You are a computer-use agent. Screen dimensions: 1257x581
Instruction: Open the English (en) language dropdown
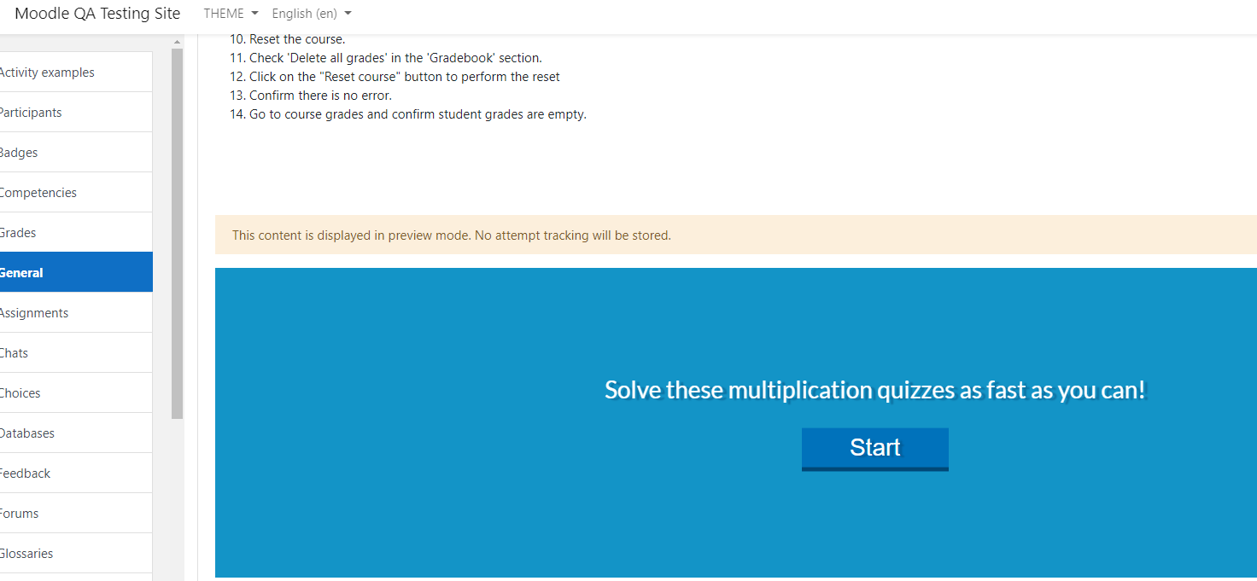click(312, 14)
